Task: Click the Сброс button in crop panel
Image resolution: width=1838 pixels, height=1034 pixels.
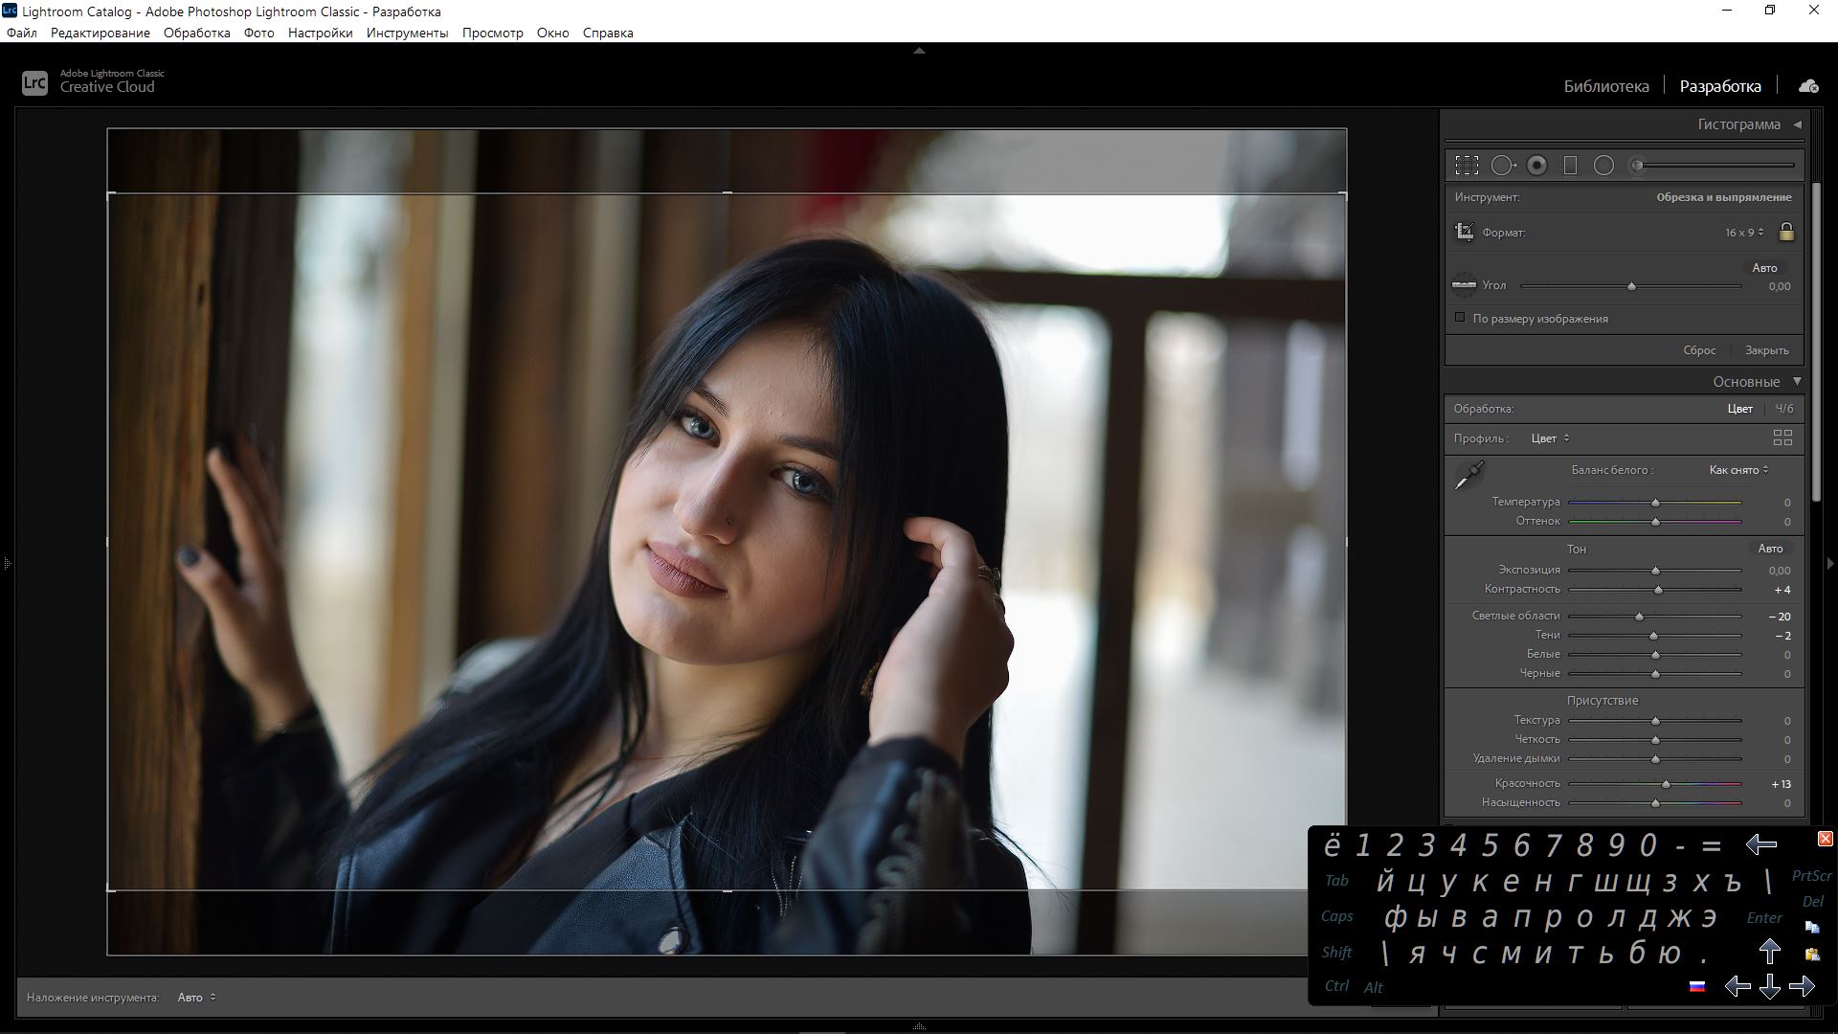Action: click(1699, 350)
